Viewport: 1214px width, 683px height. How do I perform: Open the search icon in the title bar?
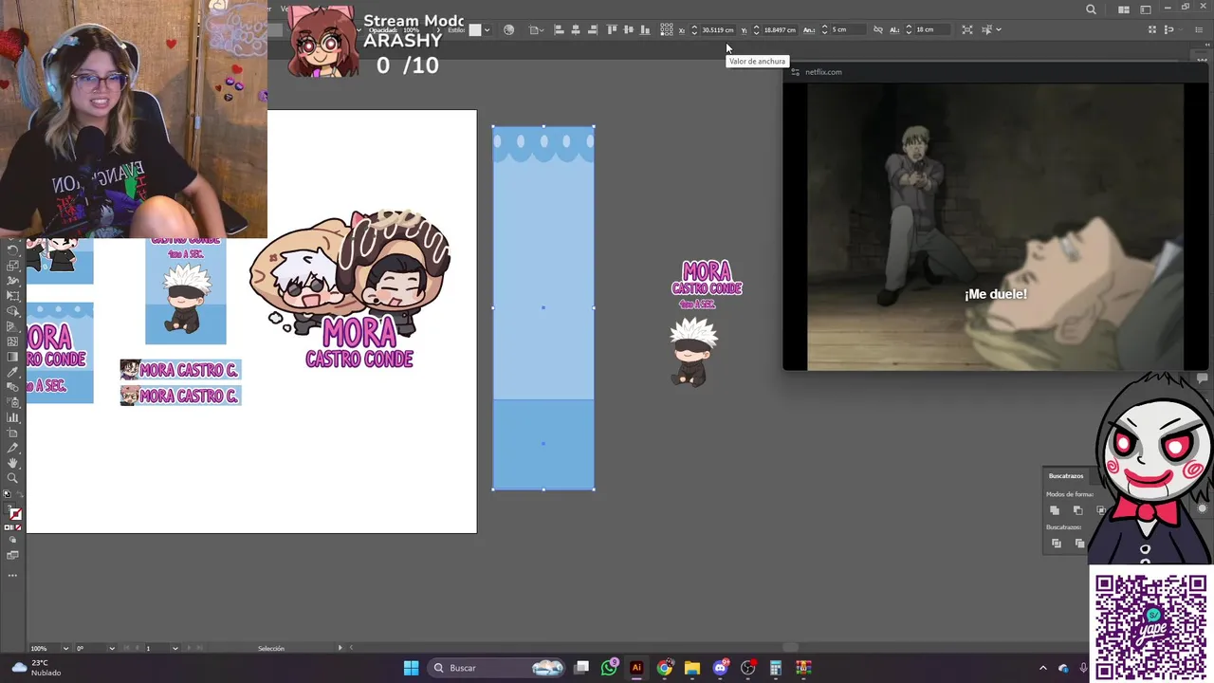(x=1091, y=9)
